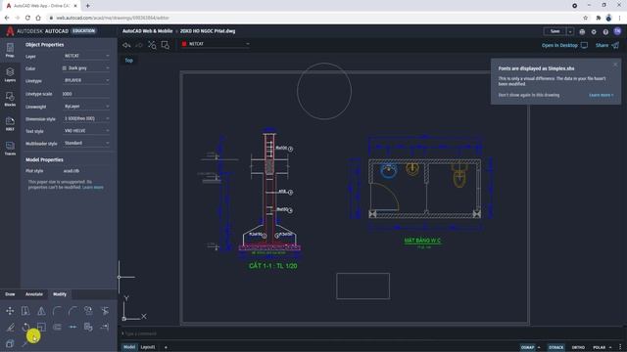627x352 pixels.
Task: Click Don't show again in this drawing
Action: pos(529,95)
